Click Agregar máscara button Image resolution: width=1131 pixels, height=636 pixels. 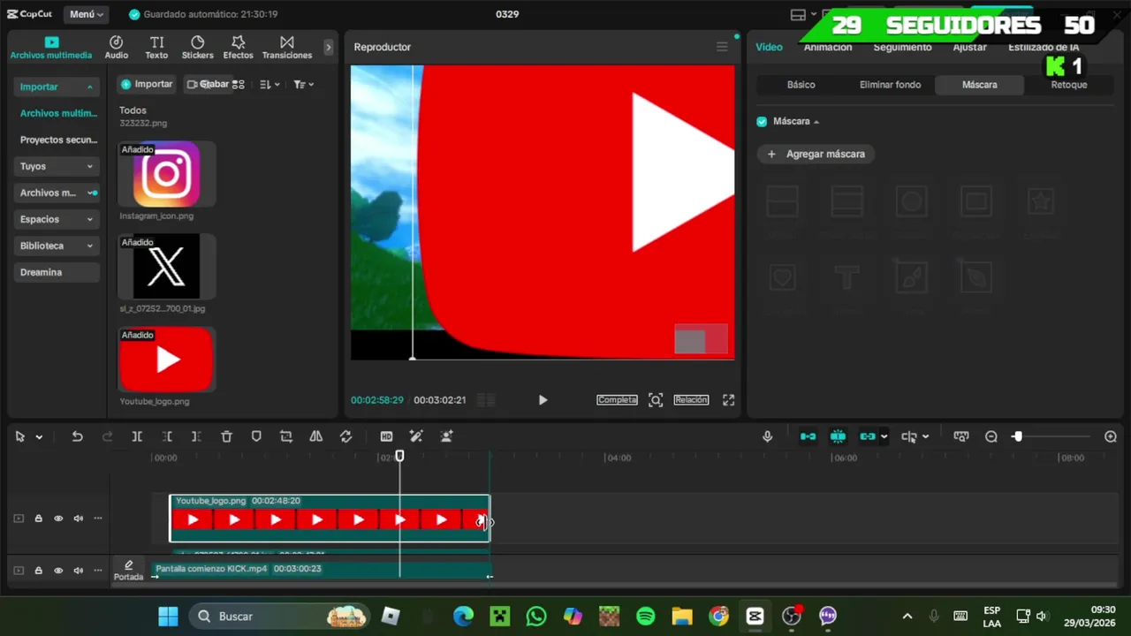[816, 154]
